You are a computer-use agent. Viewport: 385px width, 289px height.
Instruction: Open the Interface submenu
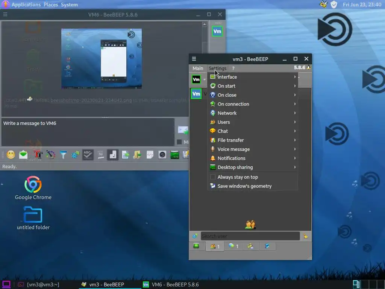pyautogui.click(x=253, y=77)
